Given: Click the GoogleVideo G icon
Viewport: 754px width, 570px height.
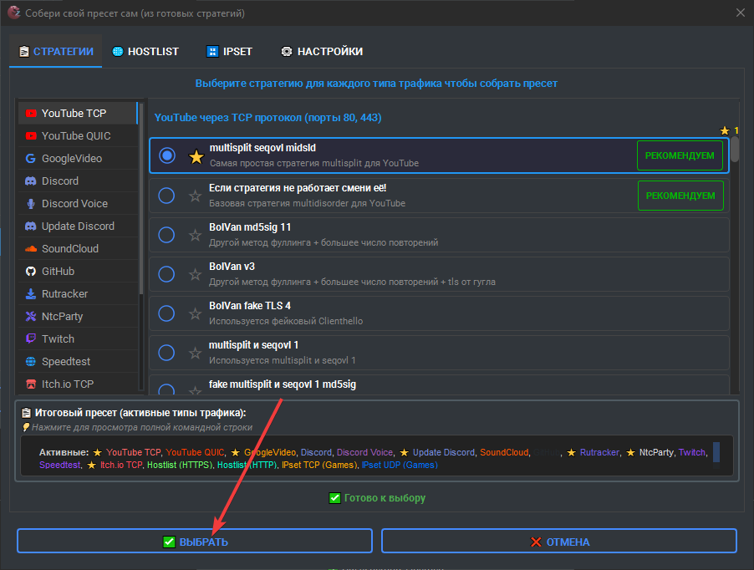Looking at the screenshot, I should (31, 159).
